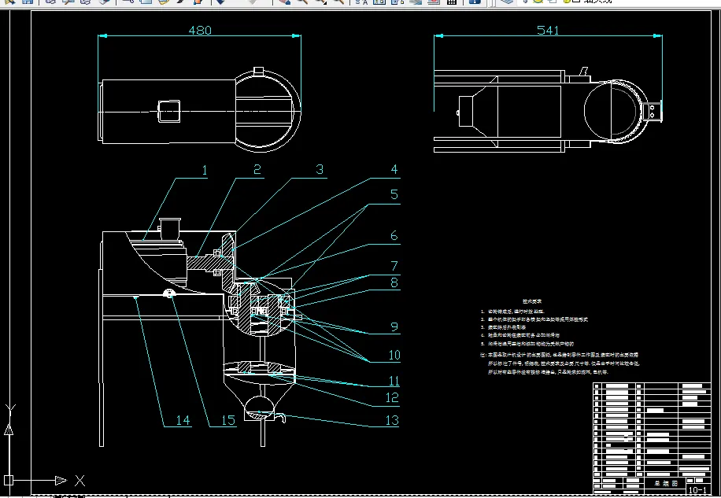721x498 pixels.
Task: Select the 480 dimension text
Action: (x=201, y=31)
